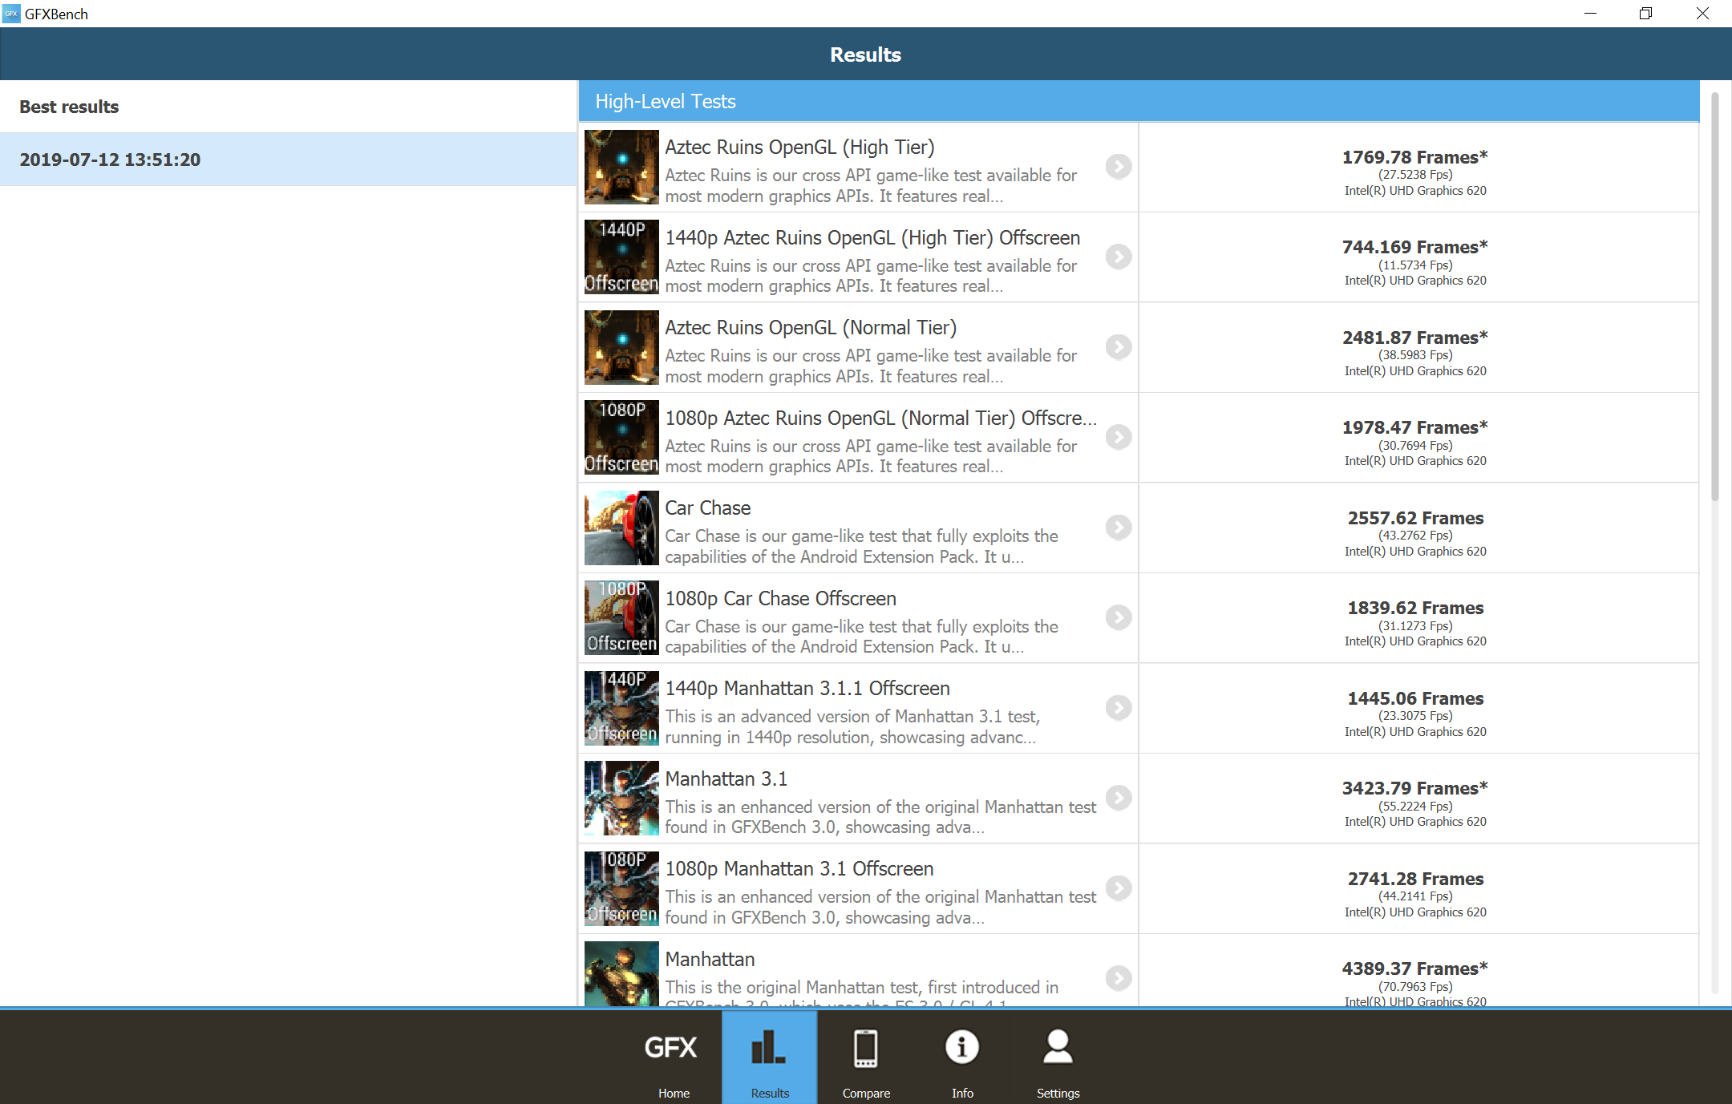Open the Car Chase test title

click(x=707, y=508)
